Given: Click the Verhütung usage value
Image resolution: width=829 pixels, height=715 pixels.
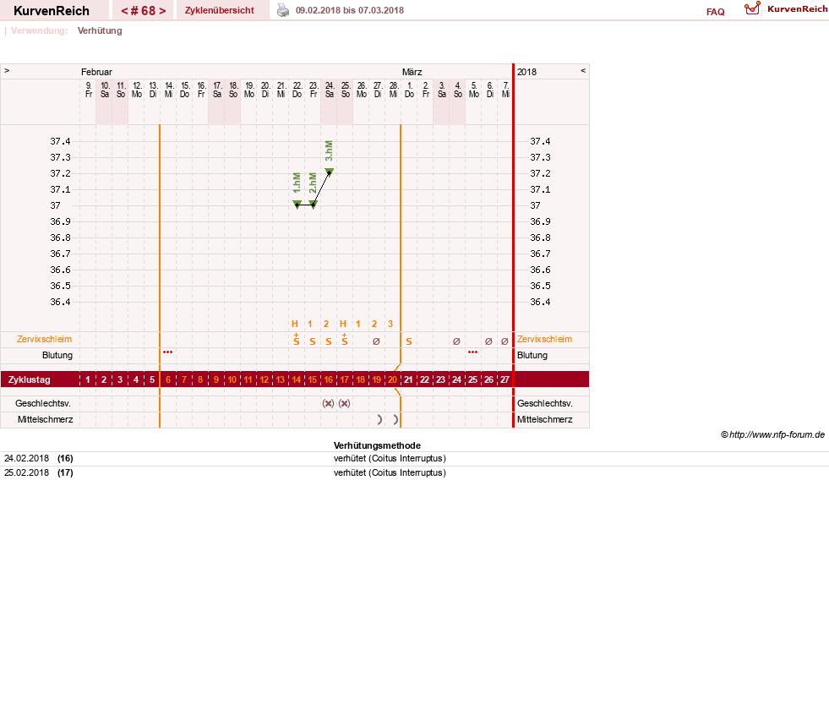Looking at the screenshot, I should (x=100, y=30).
